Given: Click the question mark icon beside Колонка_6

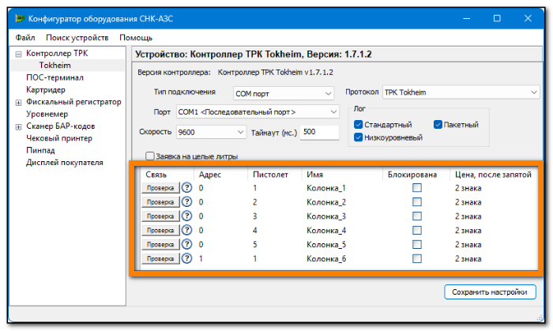Looking at the screenshot, I should pos(186,258).
